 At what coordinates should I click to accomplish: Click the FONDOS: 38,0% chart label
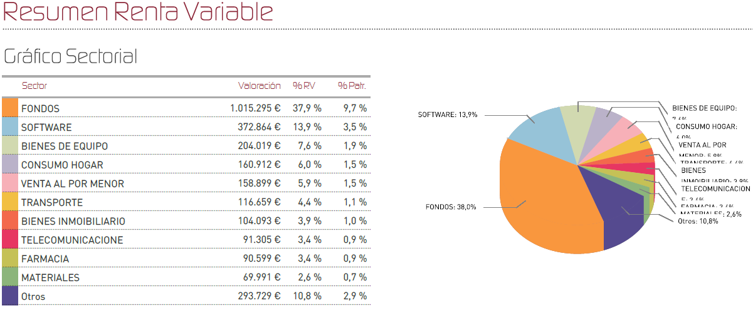point(451,207)
